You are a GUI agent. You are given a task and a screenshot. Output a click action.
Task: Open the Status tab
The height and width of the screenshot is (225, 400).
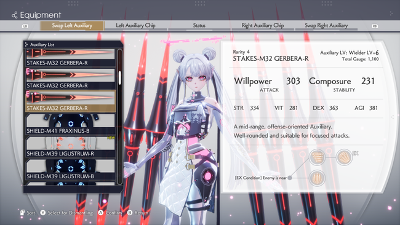pos(199,25)
